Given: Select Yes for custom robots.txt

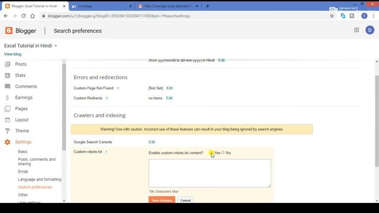Looking at the screenshot, I should (x=211, y=153).
